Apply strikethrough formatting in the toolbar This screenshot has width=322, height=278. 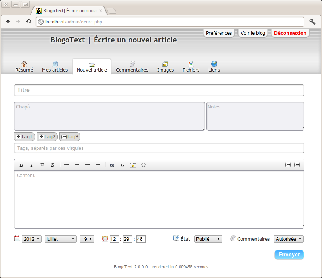point(53,165)
